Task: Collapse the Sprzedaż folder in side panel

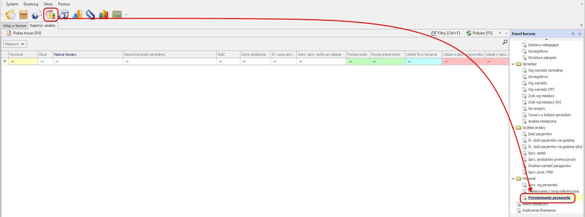Action: tap(513, 64)
